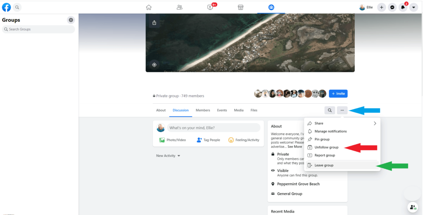This screenshot has height=215, width=423.
Task: Click See More in About description
Action: pos(295,147)
